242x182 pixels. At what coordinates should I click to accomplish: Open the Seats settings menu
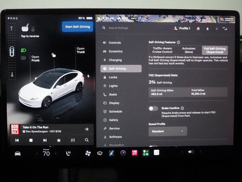[113, 94]
